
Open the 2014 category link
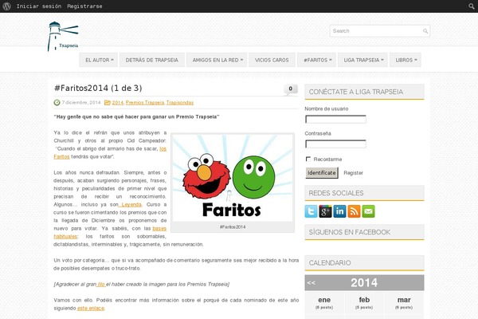click(117, 103)
